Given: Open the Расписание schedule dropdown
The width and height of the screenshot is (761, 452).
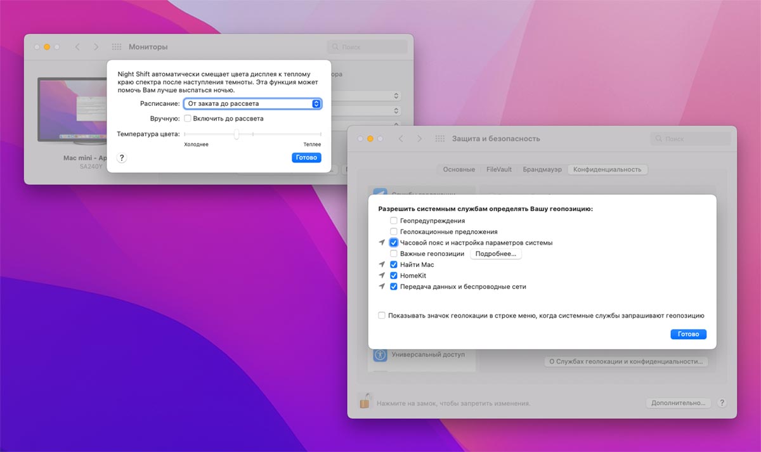Looking at the screenshot, I should point(252,103).
